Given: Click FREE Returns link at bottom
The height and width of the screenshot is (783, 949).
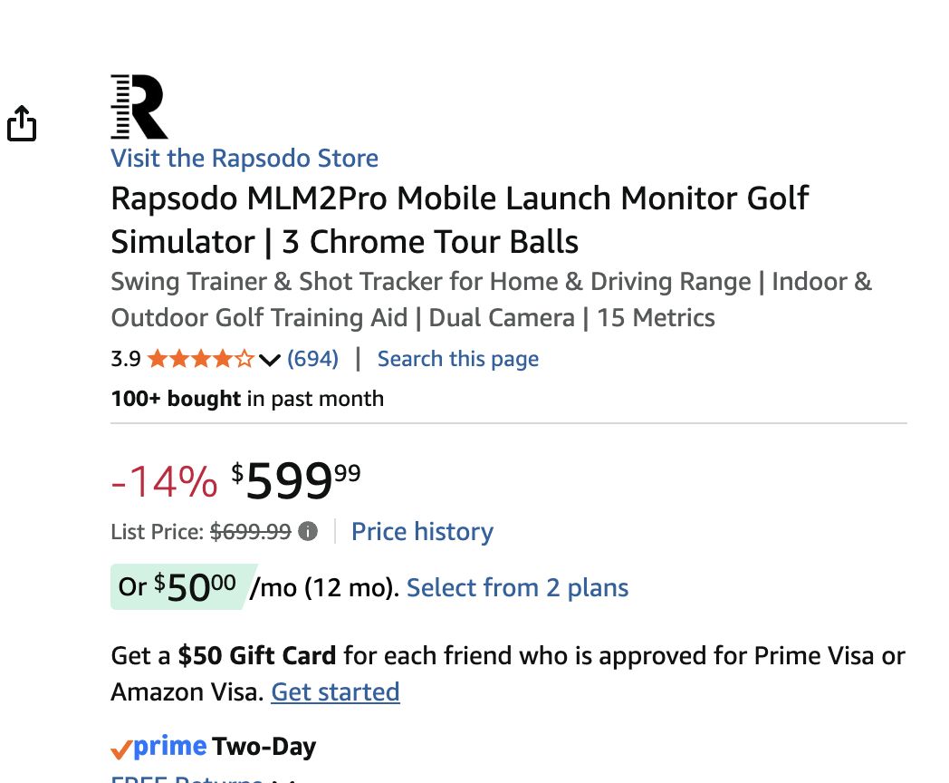Looking at the screenshot, I should coord(187,779).
